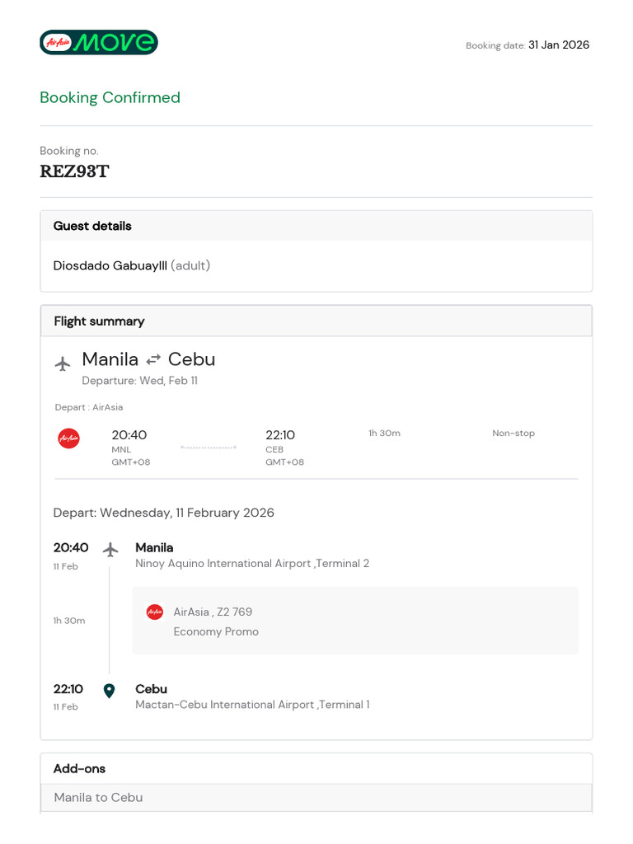The height and width of the screenshot is (844, 633).
Task: Click the round-trip arrows between Manila and Cebu
Action: coord(153,360)
